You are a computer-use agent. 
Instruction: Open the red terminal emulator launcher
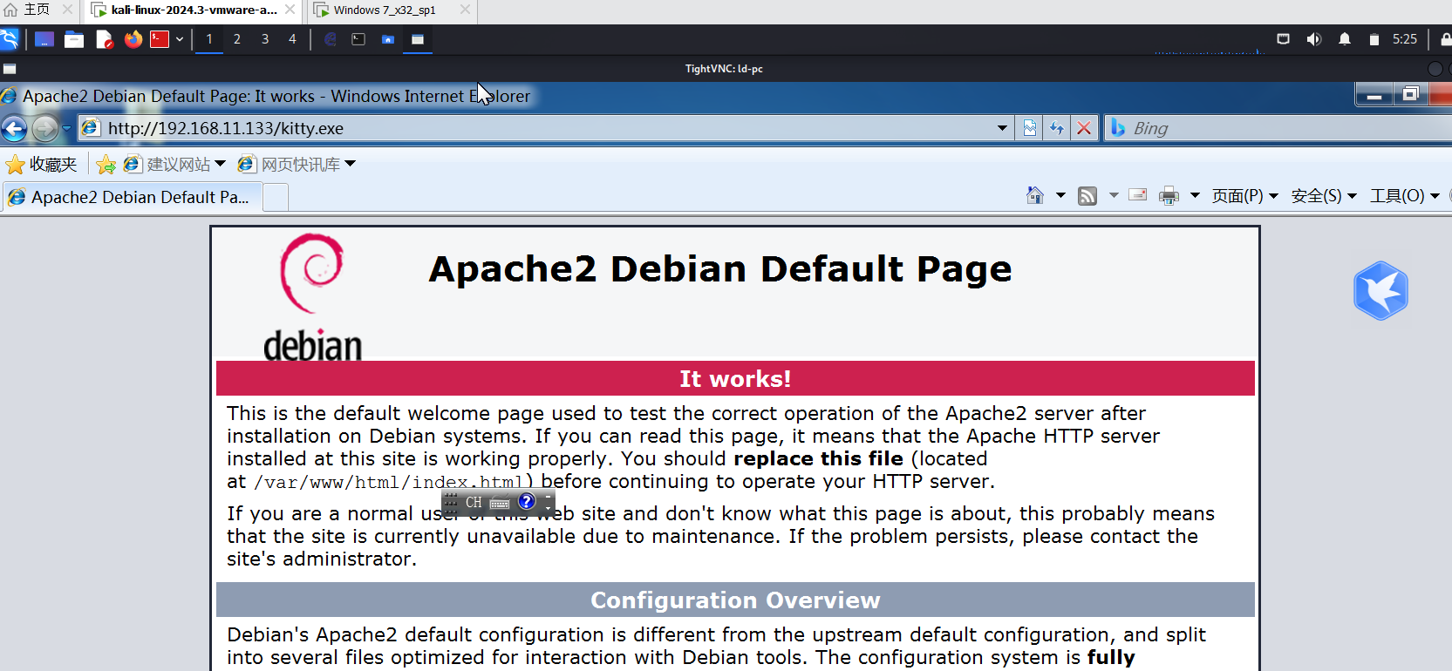pos(160,39)
